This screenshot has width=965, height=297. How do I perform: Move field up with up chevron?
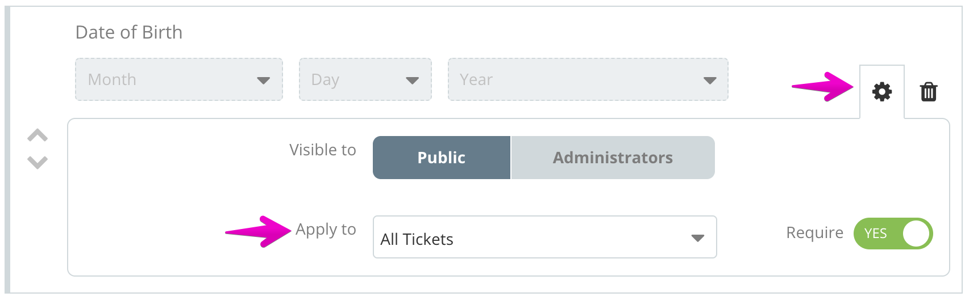pos(38,135)
